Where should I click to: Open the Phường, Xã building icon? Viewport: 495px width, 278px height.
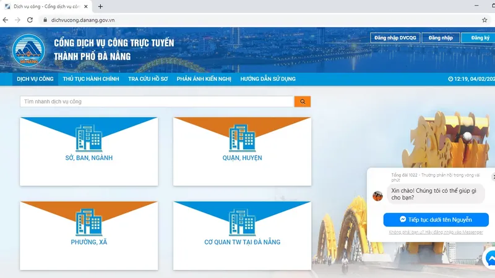click(x=88, y=222)
